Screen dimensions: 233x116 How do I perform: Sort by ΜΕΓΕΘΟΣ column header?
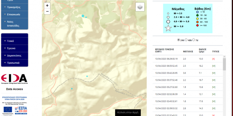point(188,52)
